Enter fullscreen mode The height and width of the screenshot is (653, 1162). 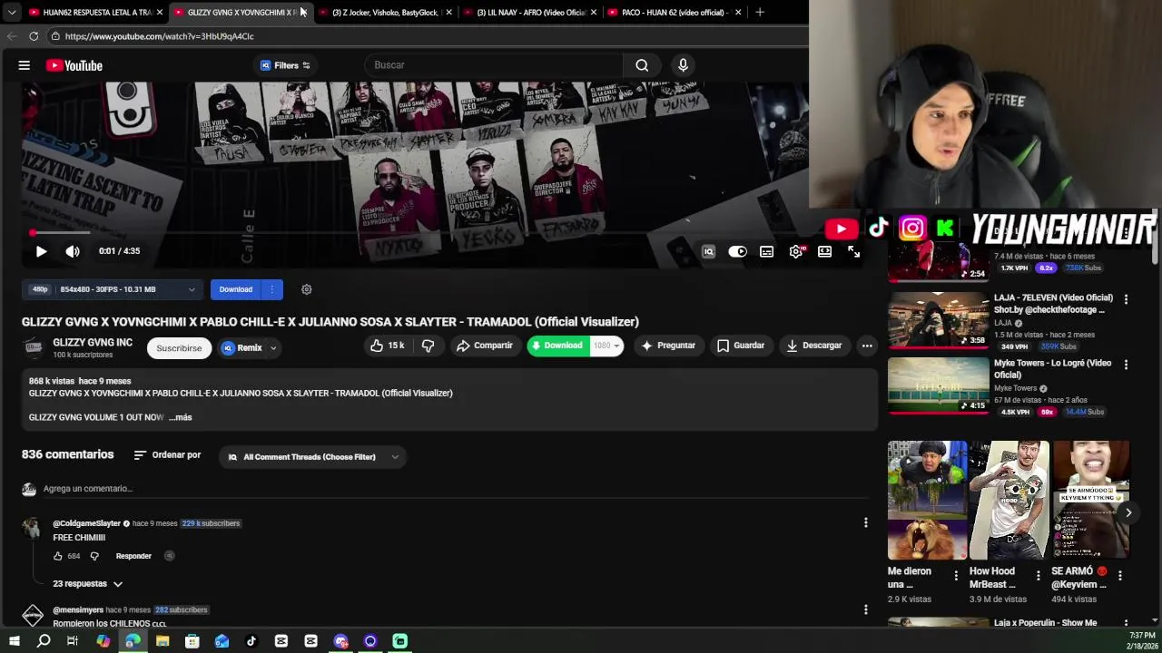tap(853, 251)
